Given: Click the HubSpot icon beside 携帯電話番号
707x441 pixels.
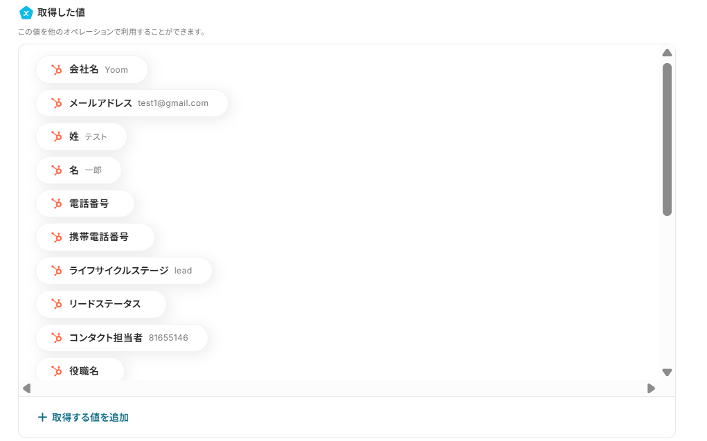Looking at the screenshot, I should tap(57, 237).
